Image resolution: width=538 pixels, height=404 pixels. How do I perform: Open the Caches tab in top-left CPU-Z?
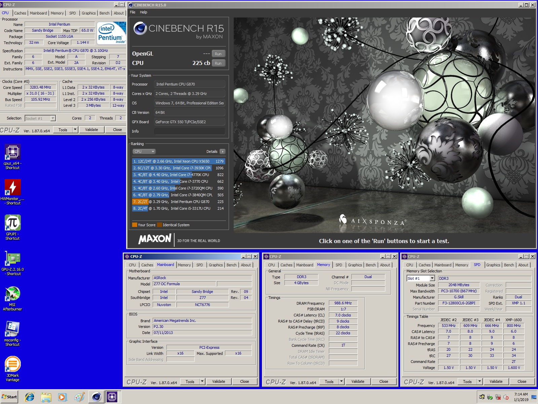coord(20,13)
